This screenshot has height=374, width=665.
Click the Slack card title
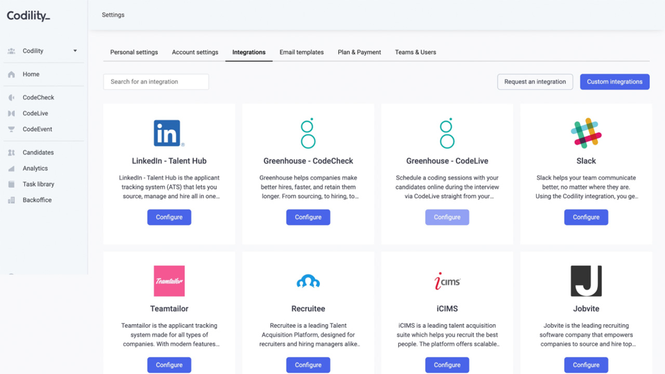click(586, 161)
